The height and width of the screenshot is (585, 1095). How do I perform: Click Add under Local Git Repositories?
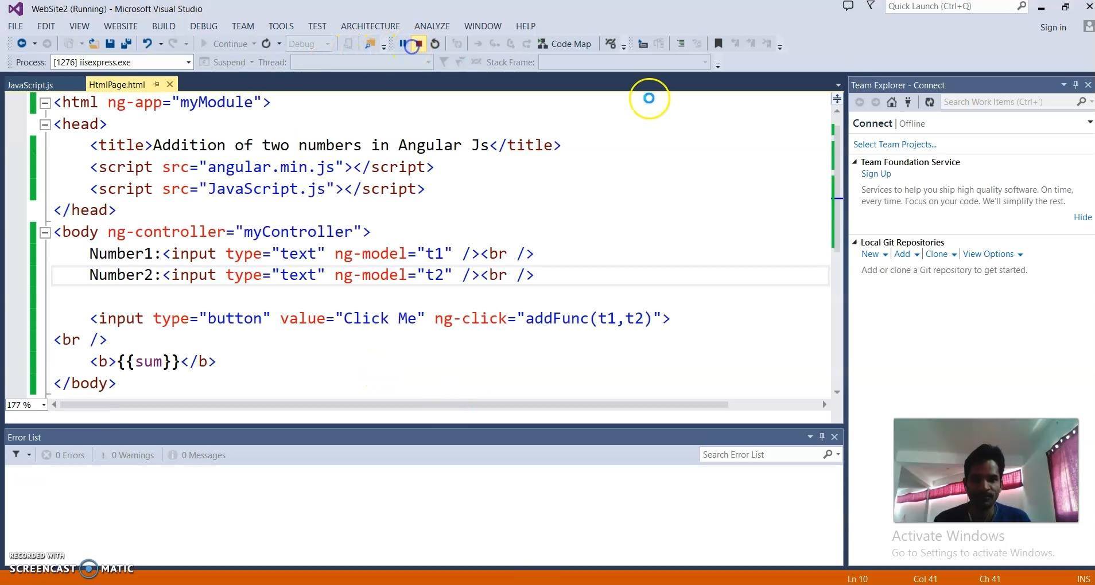[x=902, y=254]
